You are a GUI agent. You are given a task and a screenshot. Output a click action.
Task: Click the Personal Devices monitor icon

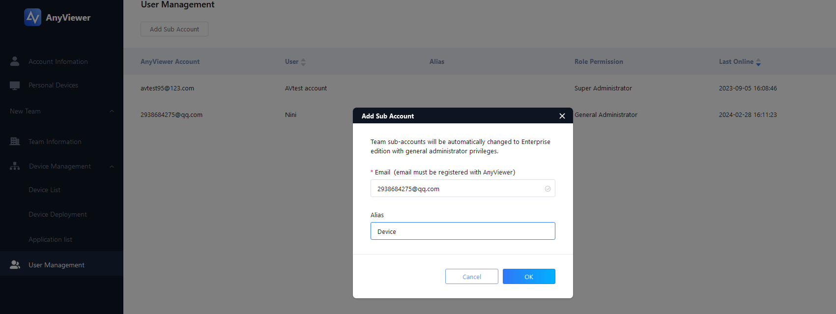(x=15, y=86)
